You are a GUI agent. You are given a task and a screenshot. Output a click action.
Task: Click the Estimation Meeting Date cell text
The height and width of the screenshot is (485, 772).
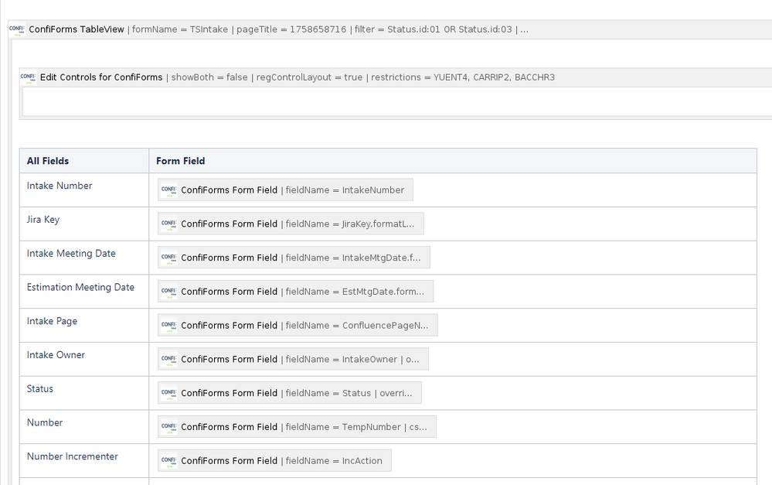click(x=80, y=287)
